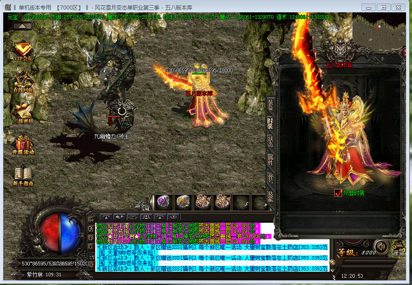This screenshot has height=285, width=412.
Task: Switch to the 属性 tab
Action: (x=270, y=160)
